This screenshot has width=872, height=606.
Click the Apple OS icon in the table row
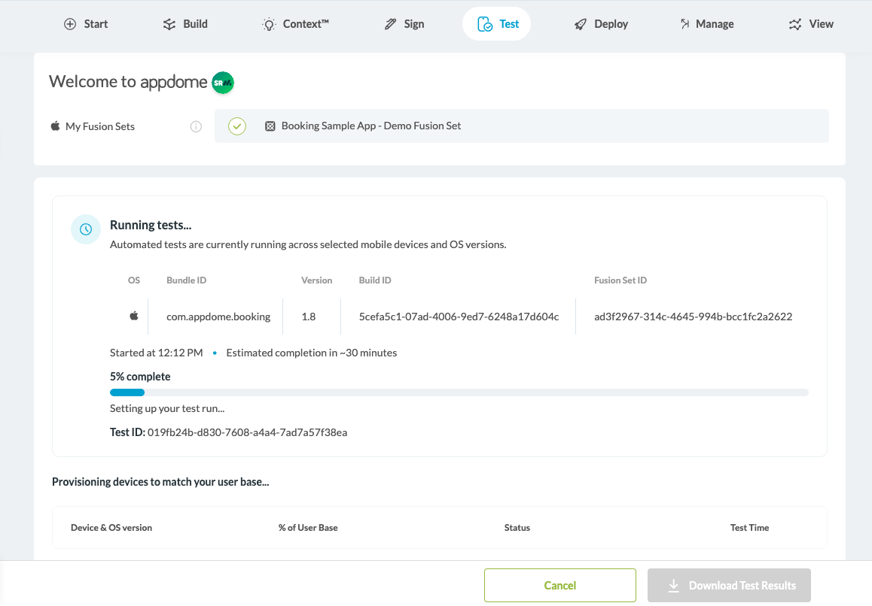pyautogui.click(x=134, y=316)
